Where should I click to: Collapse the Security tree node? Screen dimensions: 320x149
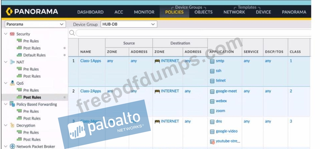point(6,34)
